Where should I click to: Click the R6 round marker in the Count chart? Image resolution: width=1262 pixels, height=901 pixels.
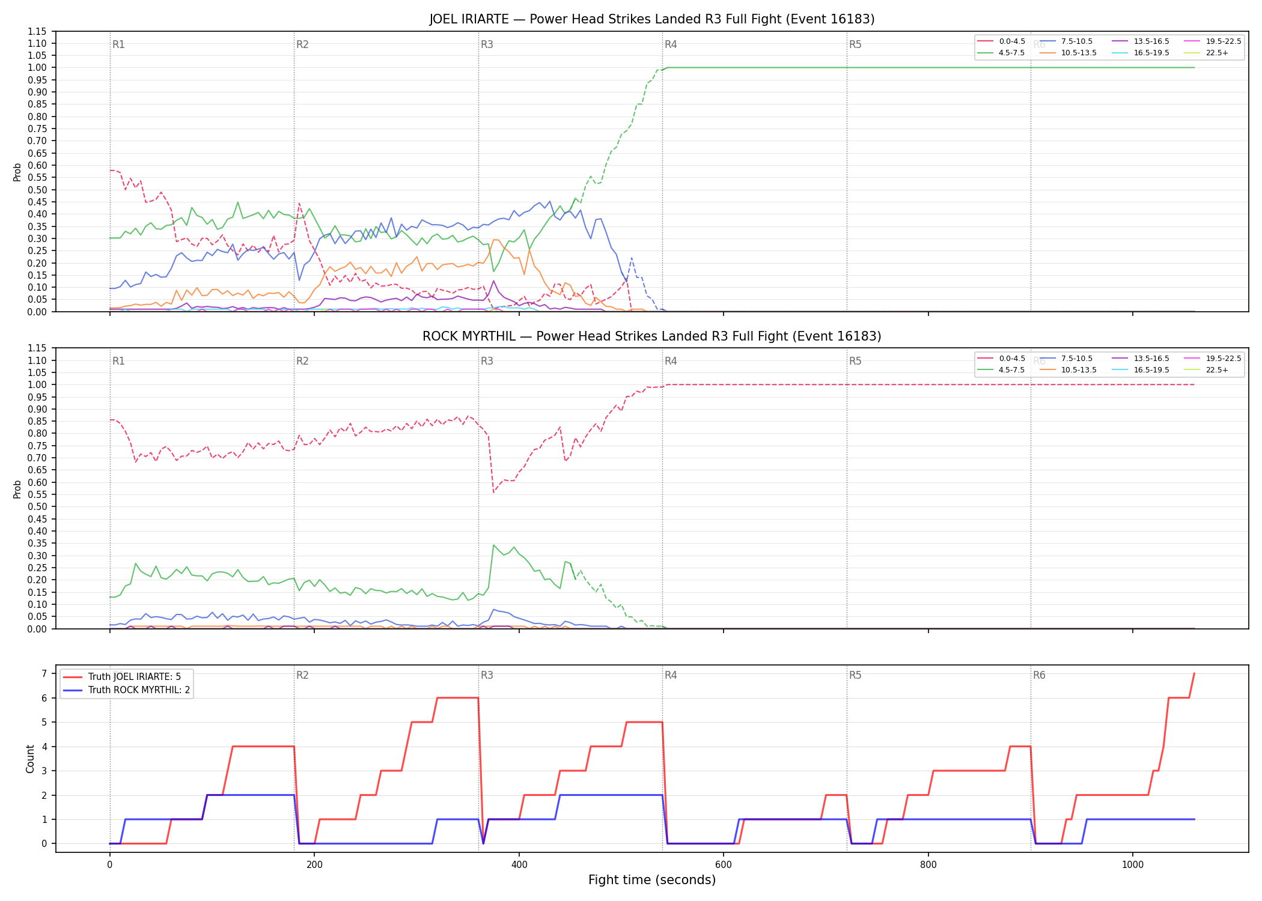click(1039, 675)
